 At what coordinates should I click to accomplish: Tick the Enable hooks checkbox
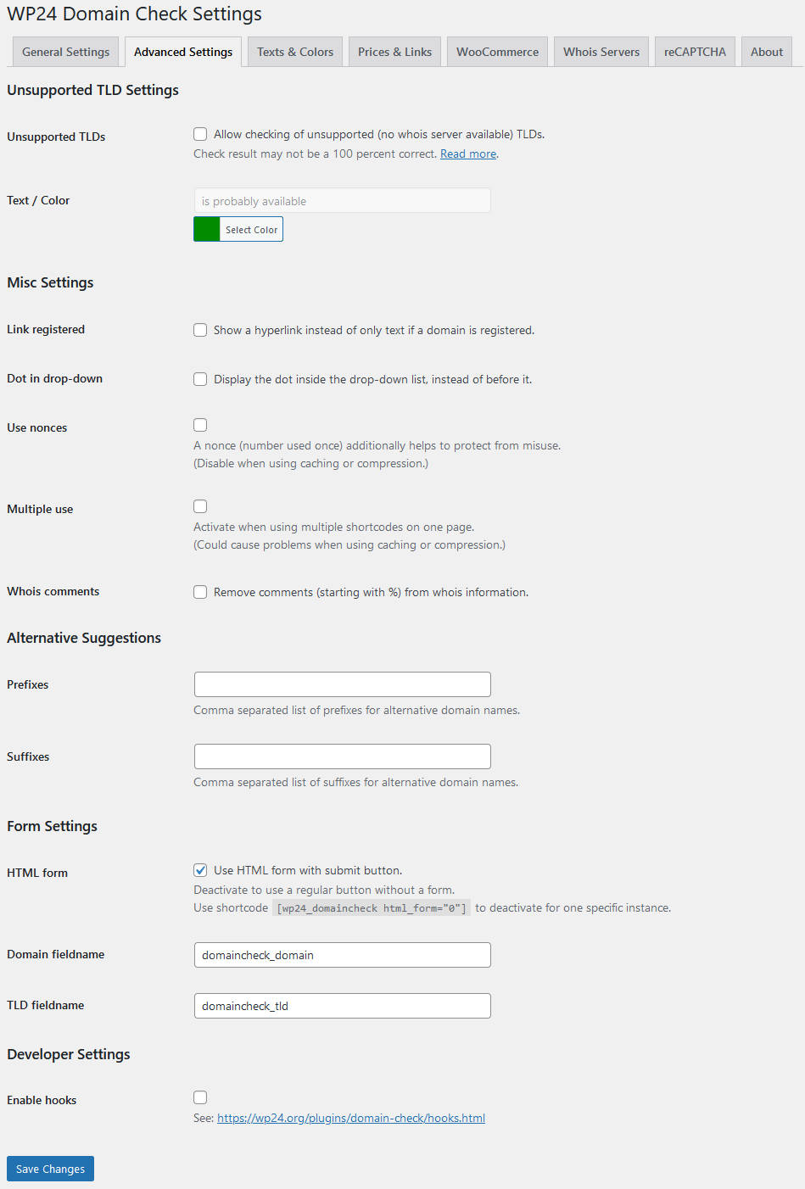(x=200, y=1097)
